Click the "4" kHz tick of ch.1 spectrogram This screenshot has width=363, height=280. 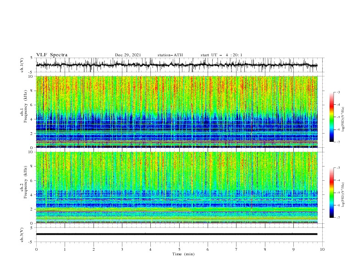coord(32,119)
